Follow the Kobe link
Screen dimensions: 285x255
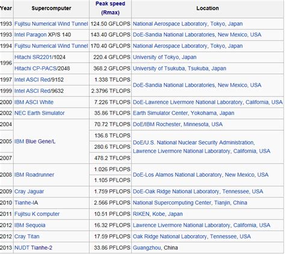click(159, 214)
